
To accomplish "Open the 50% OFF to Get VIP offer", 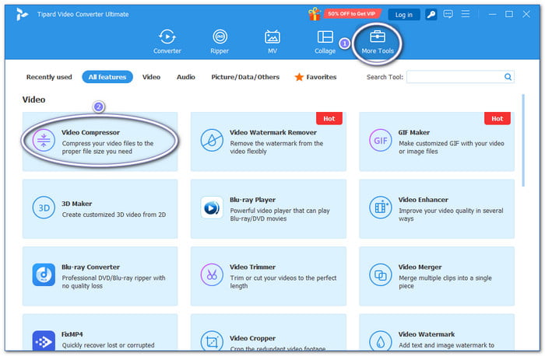I will [351, 14].
